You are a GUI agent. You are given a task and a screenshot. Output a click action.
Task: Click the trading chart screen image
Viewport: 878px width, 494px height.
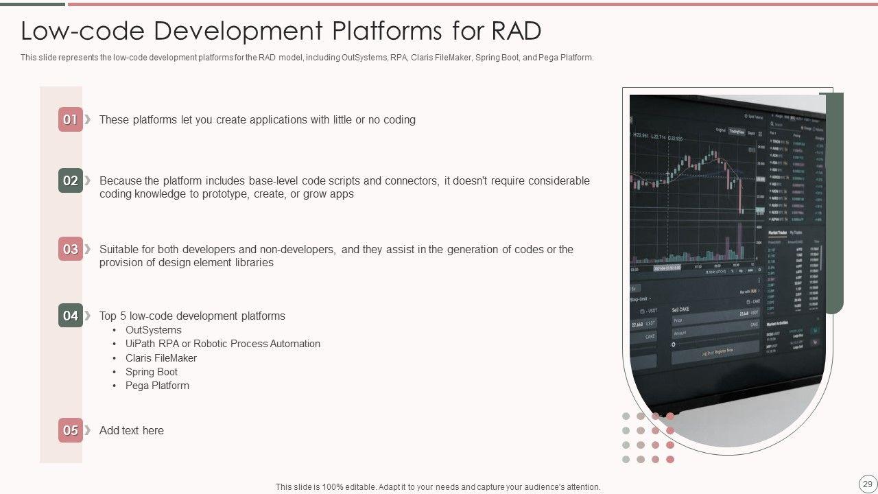[x=727, y=261]
